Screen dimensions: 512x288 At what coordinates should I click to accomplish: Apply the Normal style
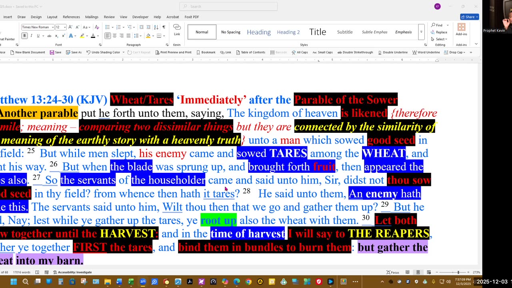click(202, 32)
